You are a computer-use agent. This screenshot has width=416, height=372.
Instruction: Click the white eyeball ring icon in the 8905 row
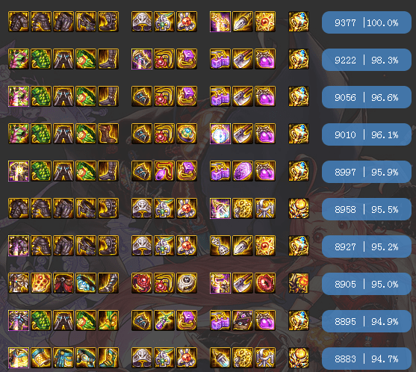[187, 283]
